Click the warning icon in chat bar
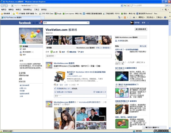This screenshot has height=133, width=171. pos(144,127)
